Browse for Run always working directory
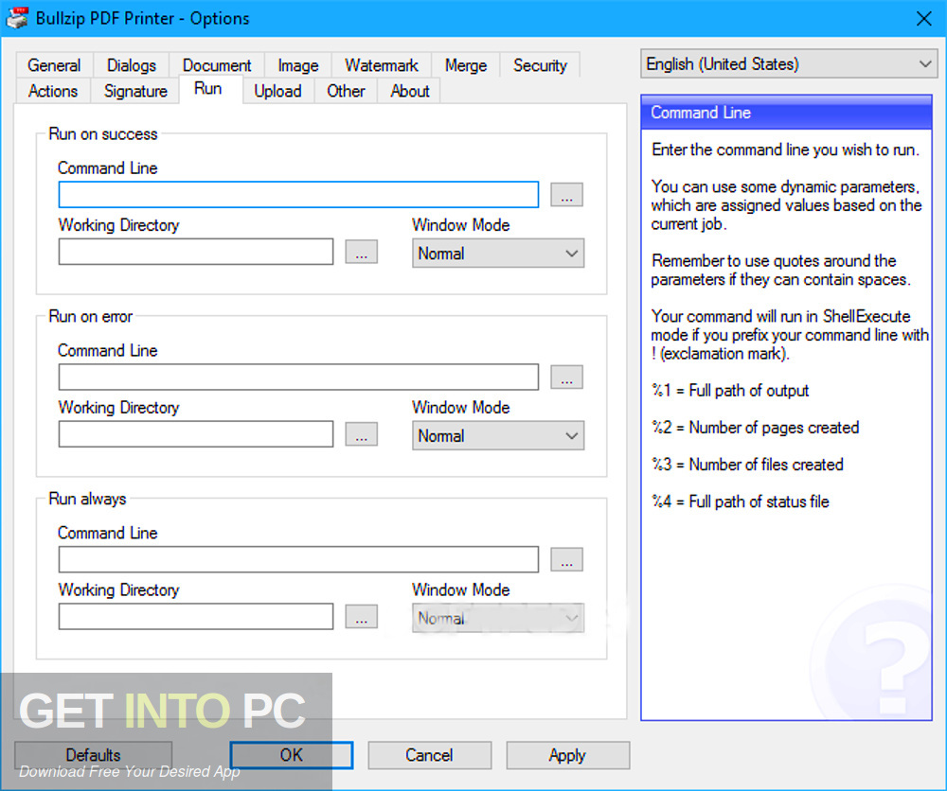The image size is (947, 791). click(x=361, y=616)
